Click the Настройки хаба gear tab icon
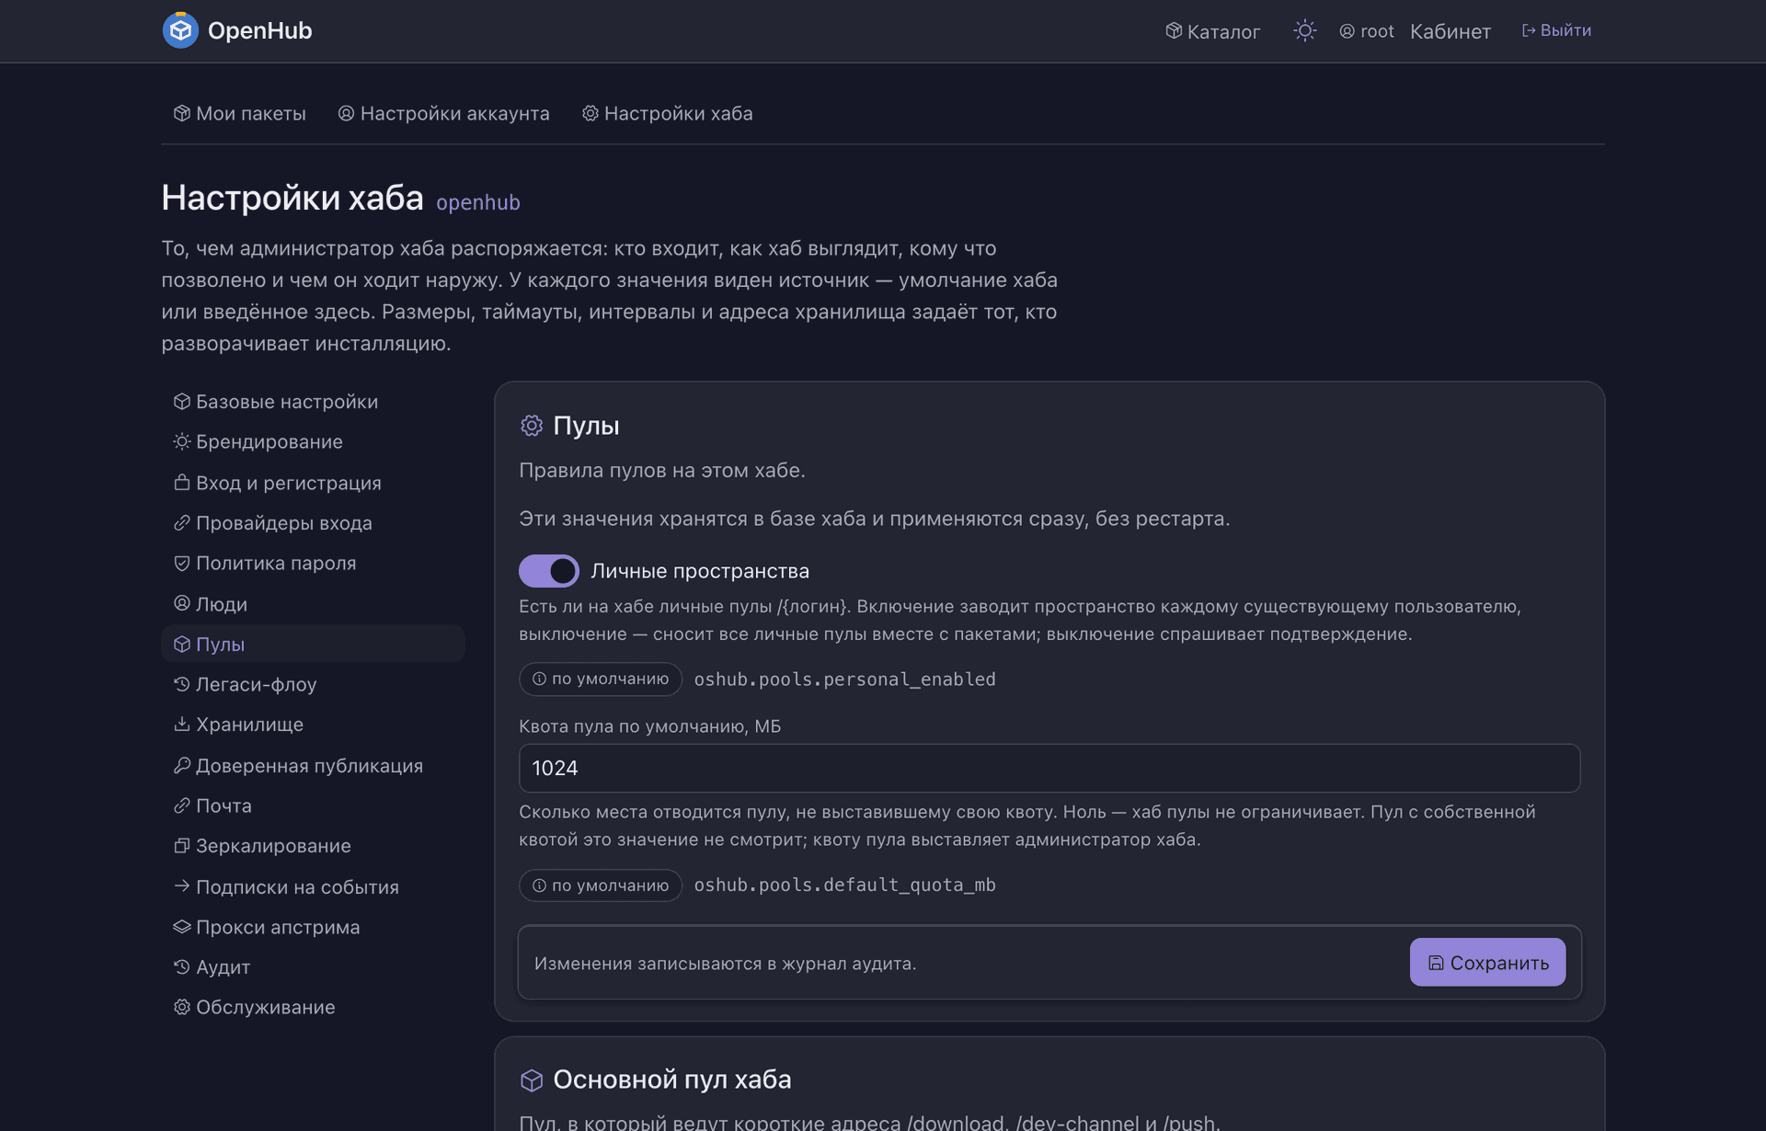This screenshot has width=1766, height=1131. 591,113
